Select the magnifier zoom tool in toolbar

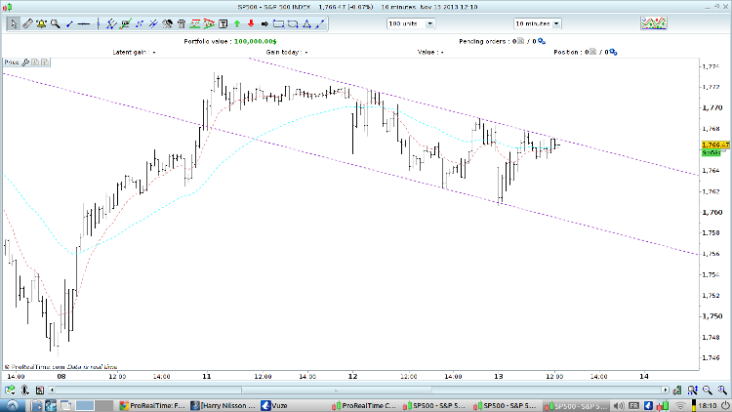(x=56, y=23)
